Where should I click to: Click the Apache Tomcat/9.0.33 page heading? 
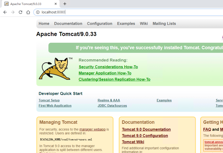tap(66, 34)
